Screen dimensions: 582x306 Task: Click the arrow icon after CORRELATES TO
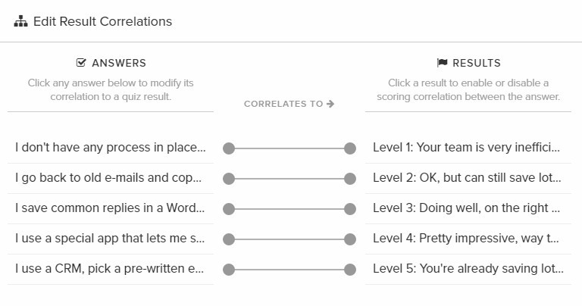330,104
